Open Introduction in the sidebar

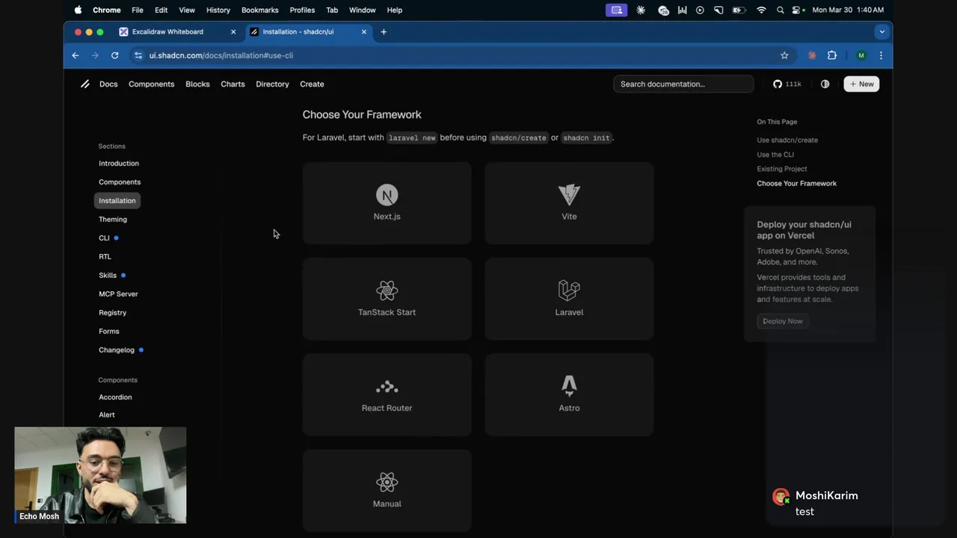point(119,163)
